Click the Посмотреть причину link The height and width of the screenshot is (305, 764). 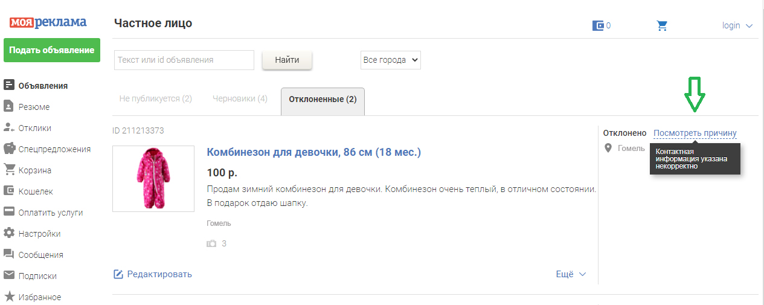695,133
